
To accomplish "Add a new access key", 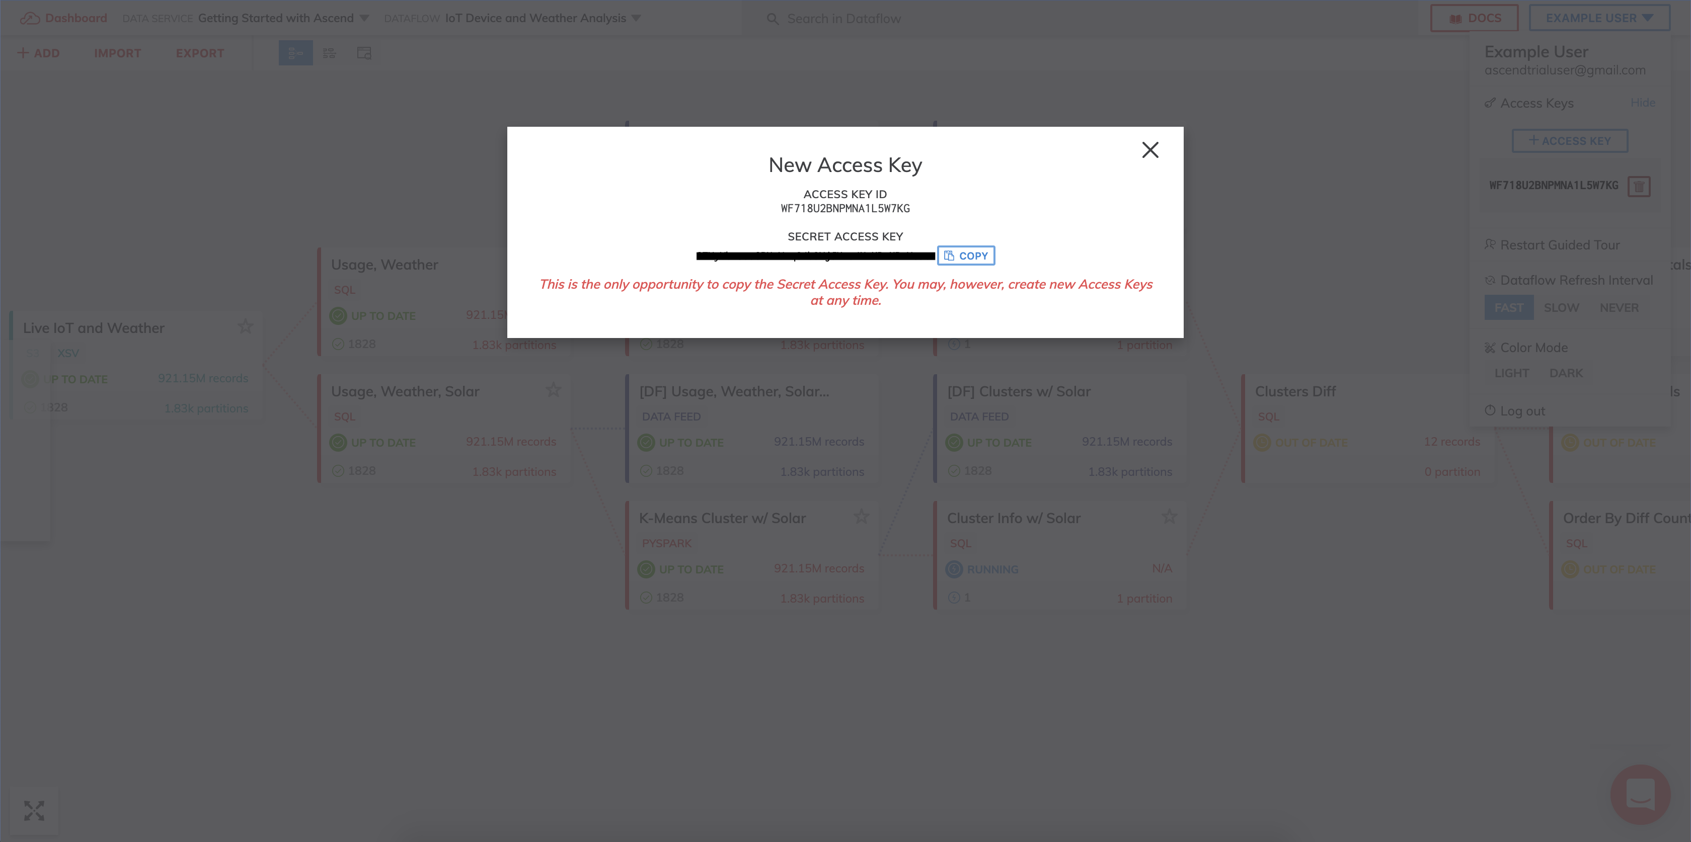I will pos(1570,141).
